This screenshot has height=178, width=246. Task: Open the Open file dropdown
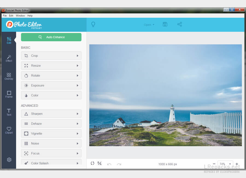149,25
